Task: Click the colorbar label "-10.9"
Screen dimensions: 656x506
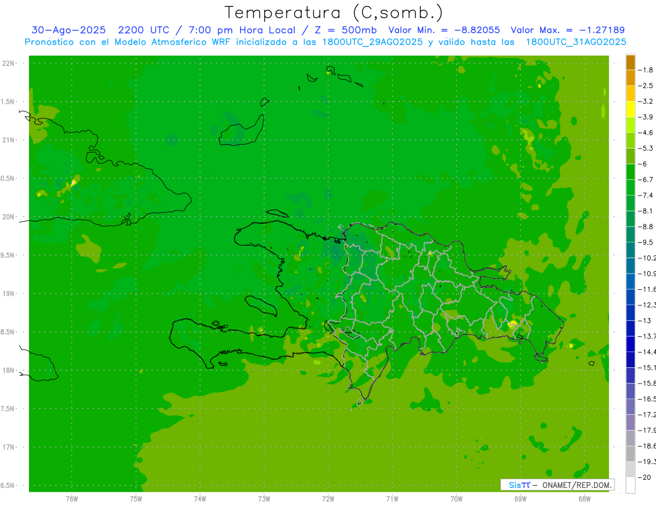Action: click(647, 273)
